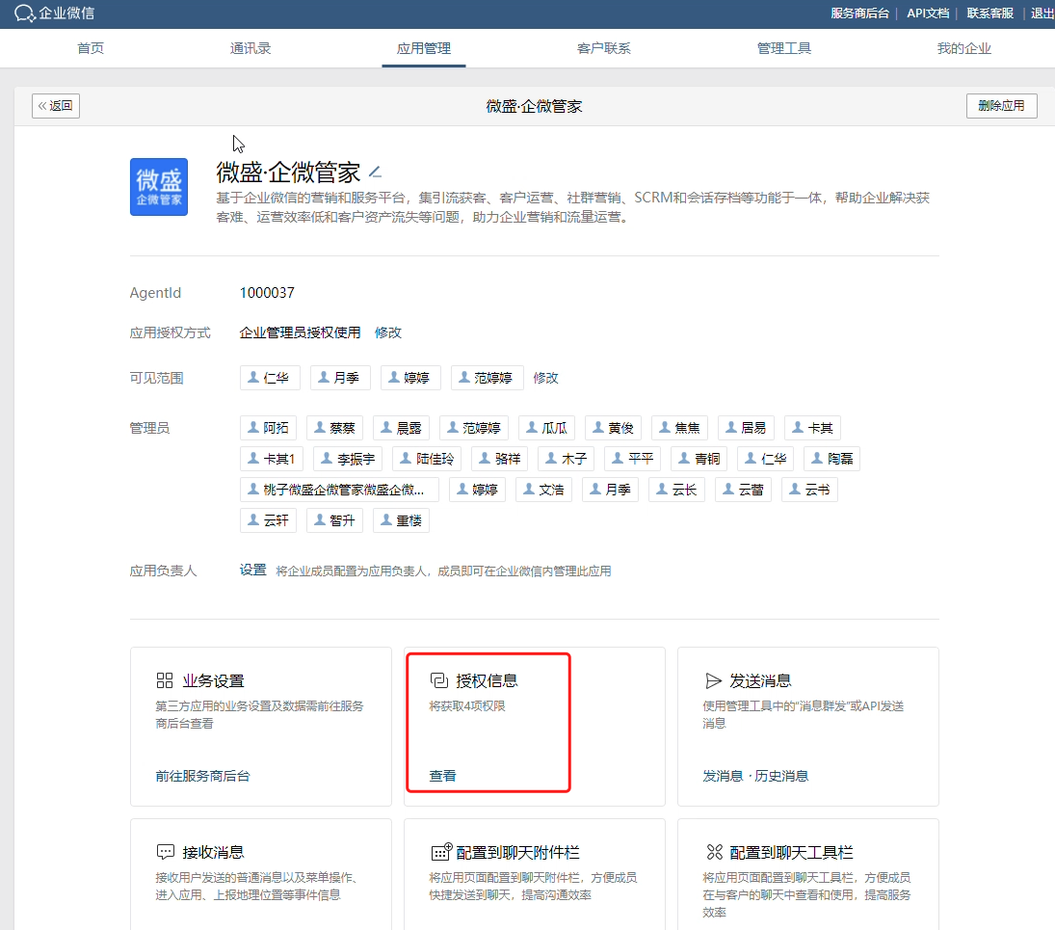The image size is (1055, 930).
Task: Click 设置 for 应用负责人
Action: pos(253,570)
